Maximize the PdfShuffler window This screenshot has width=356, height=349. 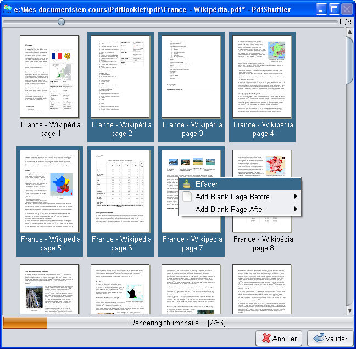click(334, 9)
